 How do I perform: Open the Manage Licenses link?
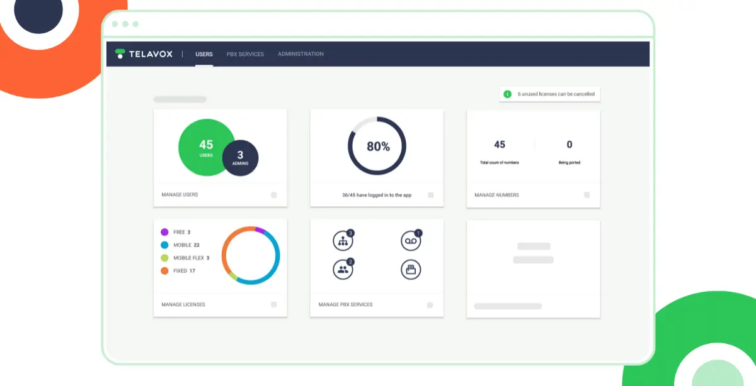tap(183, 304)
